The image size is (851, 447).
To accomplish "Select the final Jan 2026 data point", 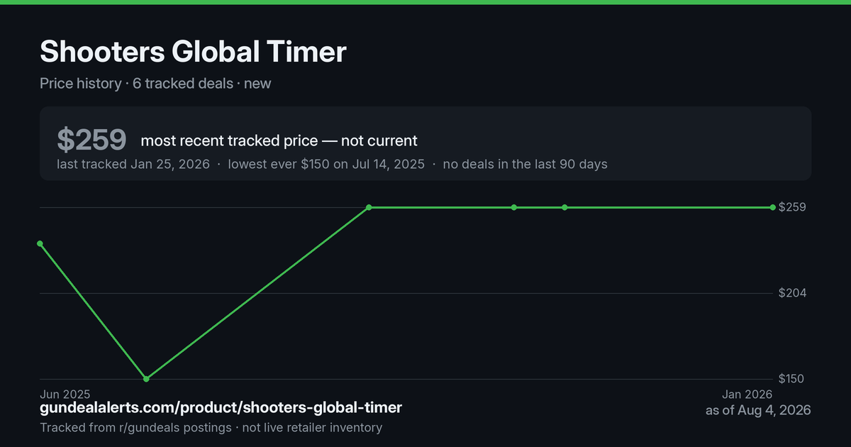I will pos(773,207).
